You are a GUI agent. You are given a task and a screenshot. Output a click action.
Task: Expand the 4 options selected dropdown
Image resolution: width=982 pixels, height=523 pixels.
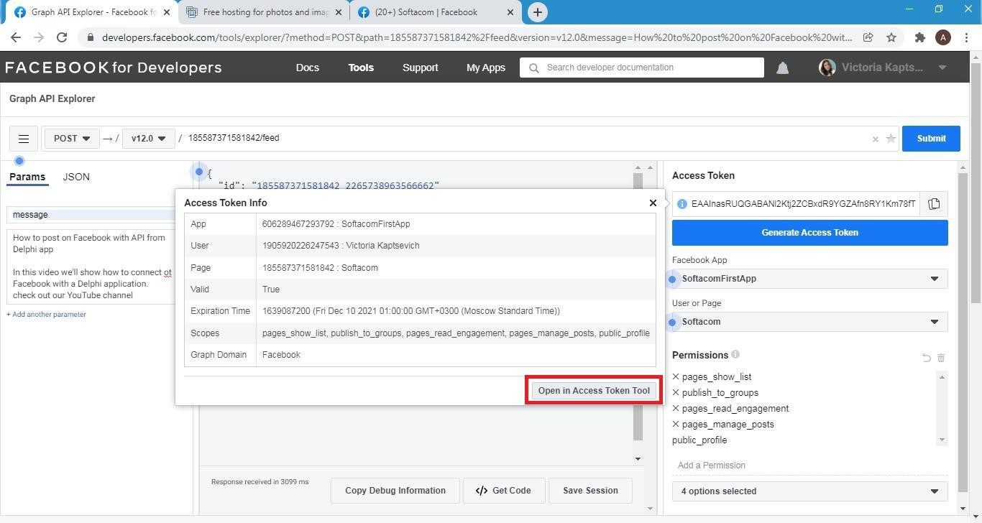pos(809,491)
